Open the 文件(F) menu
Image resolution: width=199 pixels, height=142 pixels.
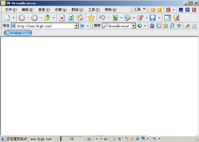tap(11, 10)
